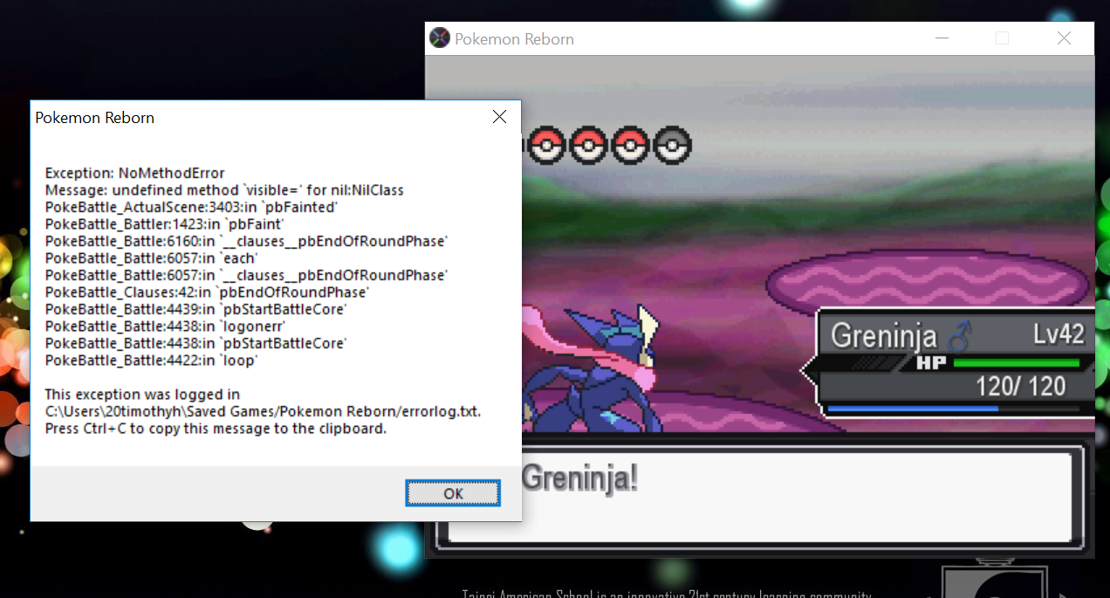Viewport: 1110px width, 598px height.
Task: Minimize the Pokemon Reborn game window
Action: pyautogui.click(x=942, y=38)
